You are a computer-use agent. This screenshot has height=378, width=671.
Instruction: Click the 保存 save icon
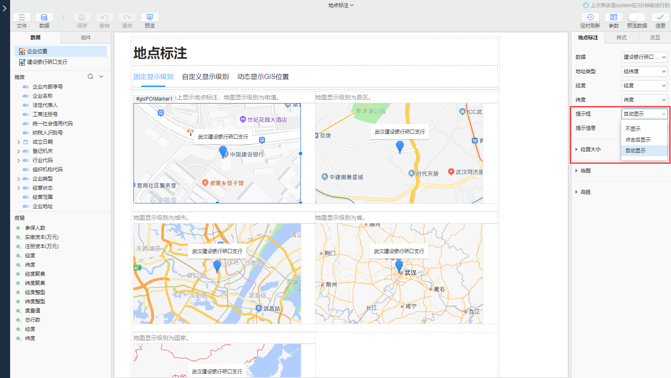tap(82, 17)
